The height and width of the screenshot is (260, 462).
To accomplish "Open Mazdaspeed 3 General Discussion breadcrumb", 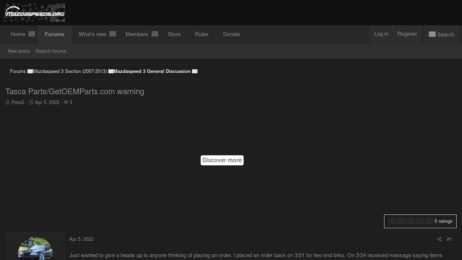I will (x=152, y=71).
